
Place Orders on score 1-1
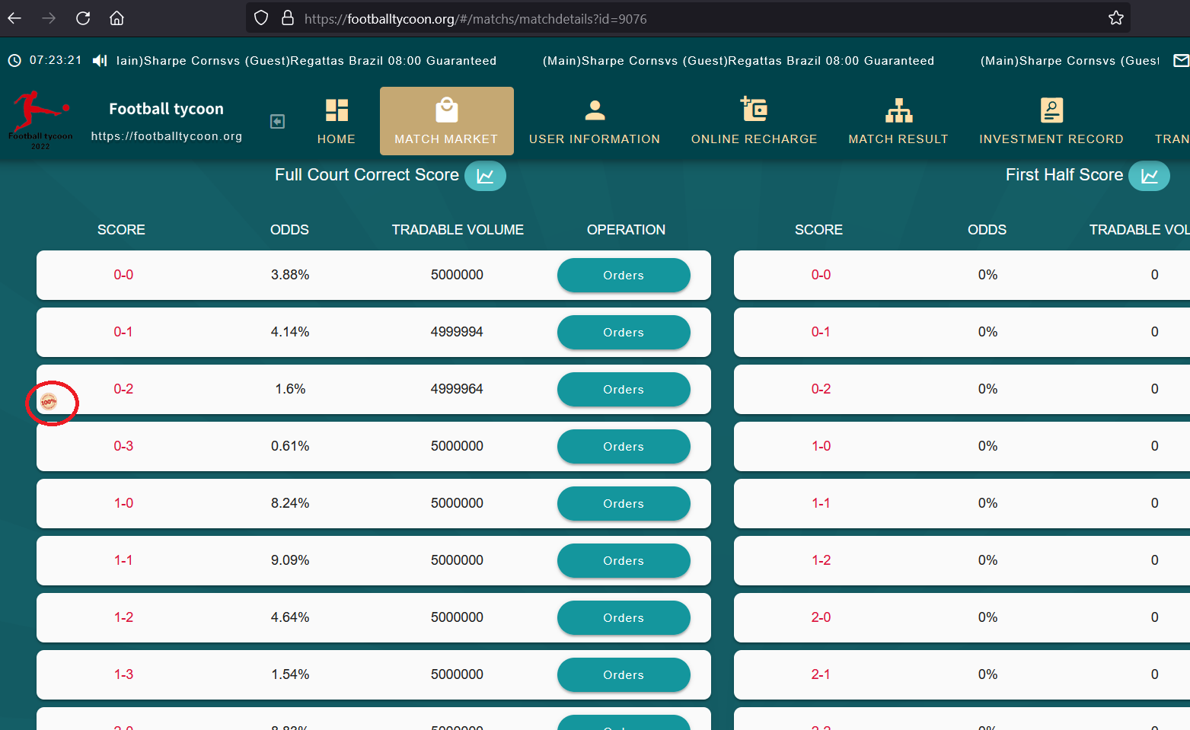624,560
